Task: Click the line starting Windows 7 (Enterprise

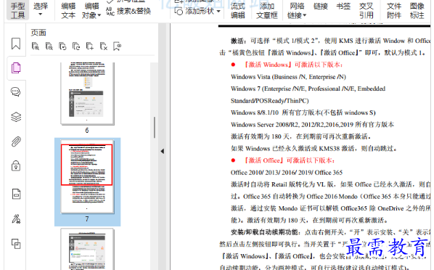Action: pos(308,89)
